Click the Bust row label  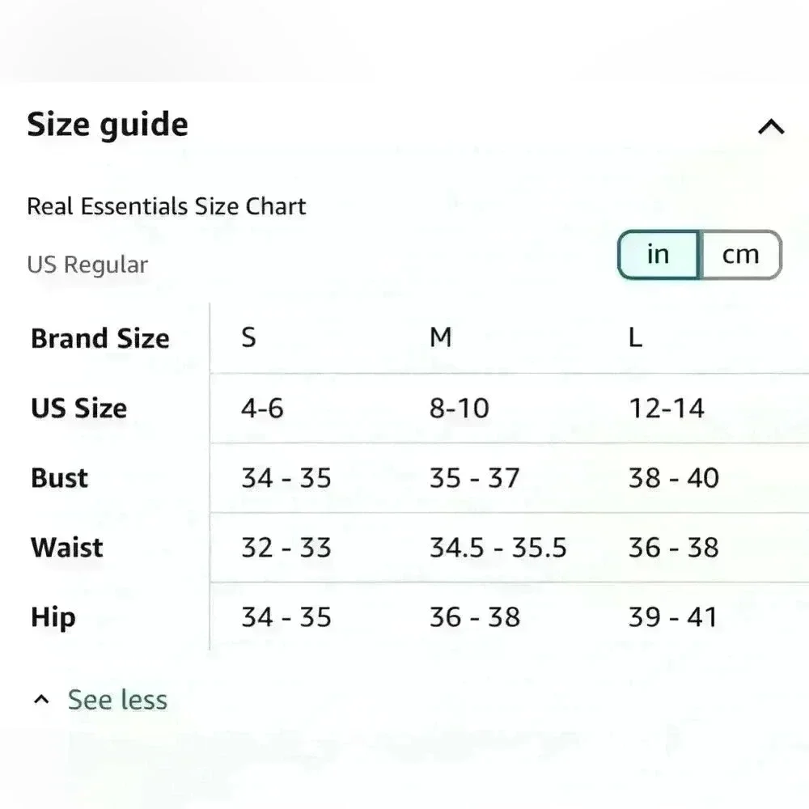coord(60,477)
